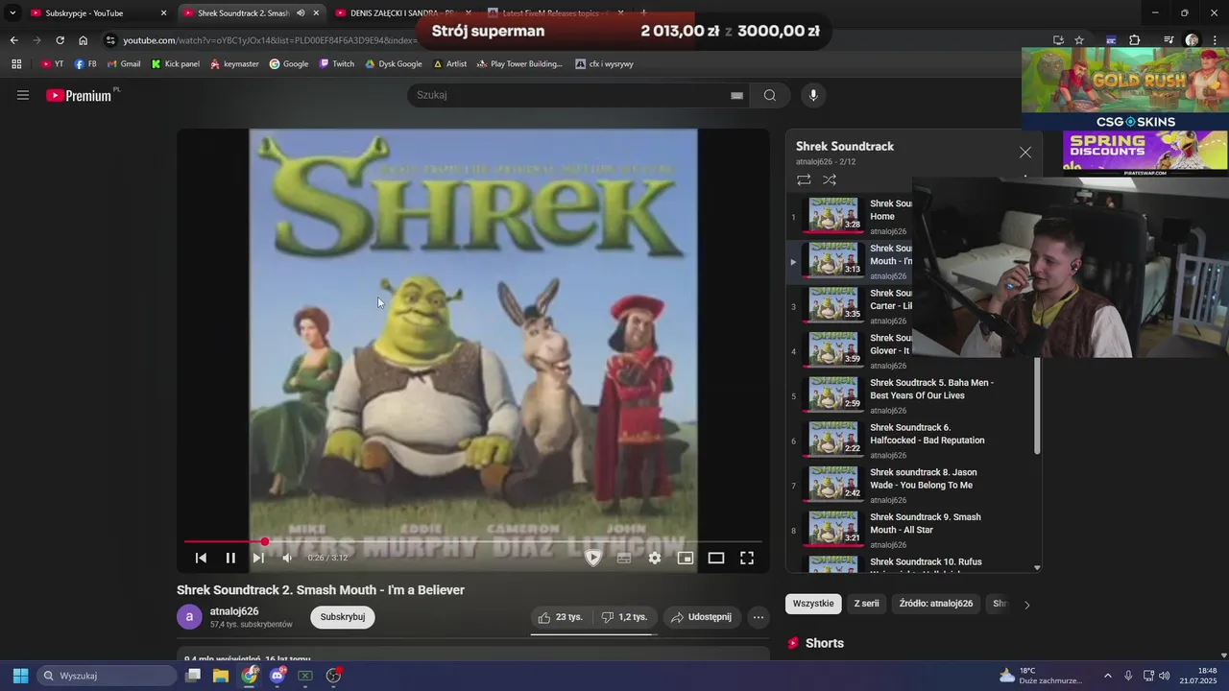Image resolution: width=1229 pixels, height=691 pixels.
Task: Open the Play Tower Building bookmark
Action: pyautogui.click(x=519, y=64)
